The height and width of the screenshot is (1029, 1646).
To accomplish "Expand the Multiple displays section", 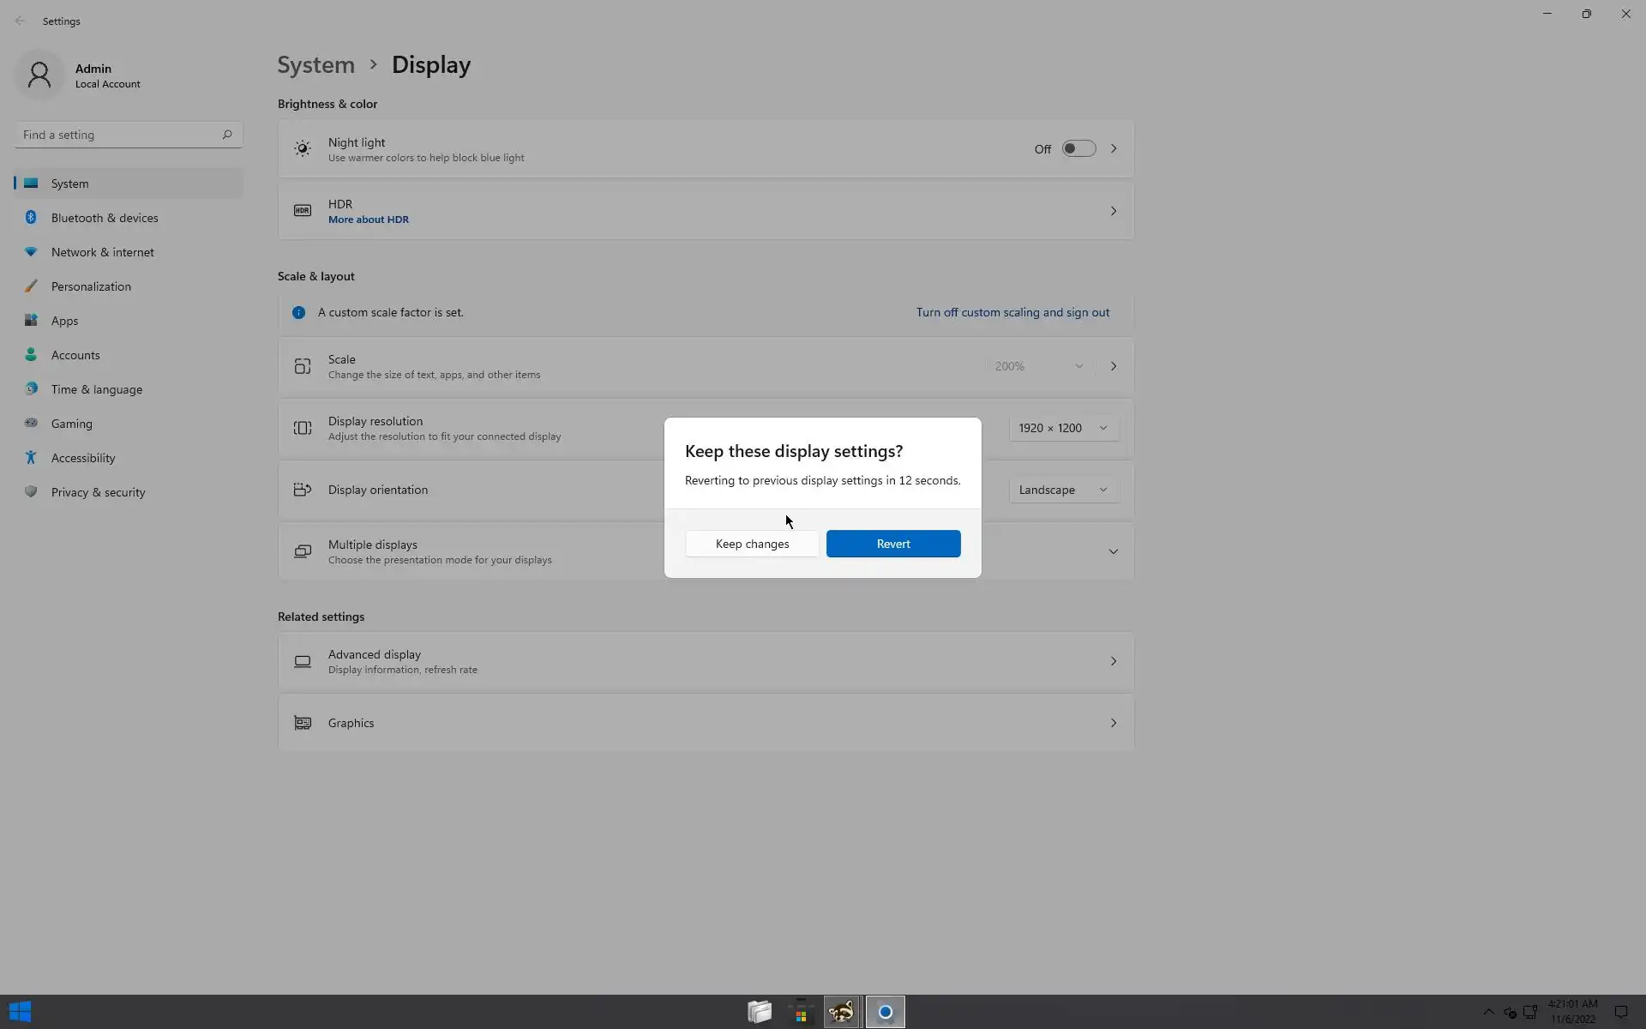I will tap(1113, 551).
